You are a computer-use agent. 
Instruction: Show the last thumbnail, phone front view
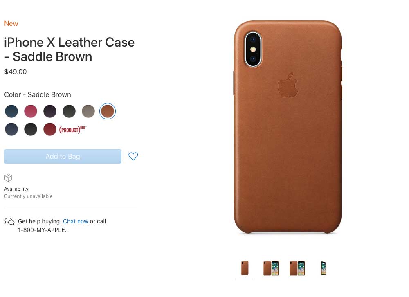(323, 268)
